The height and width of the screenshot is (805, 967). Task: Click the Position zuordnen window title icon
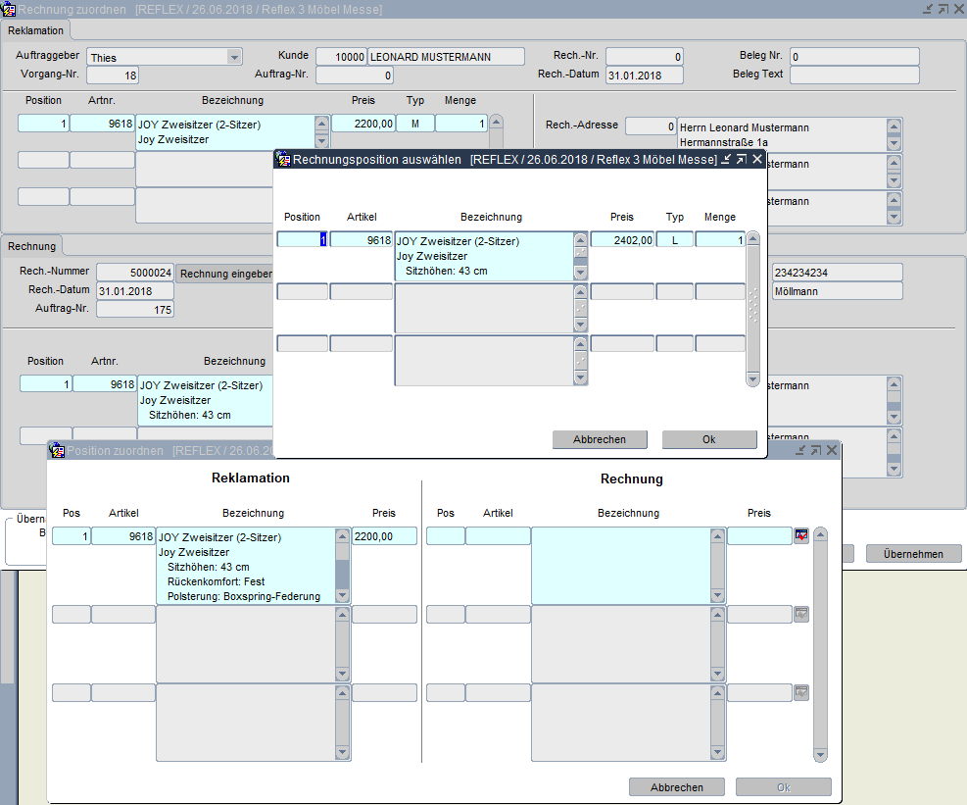(x=57, y=451)
